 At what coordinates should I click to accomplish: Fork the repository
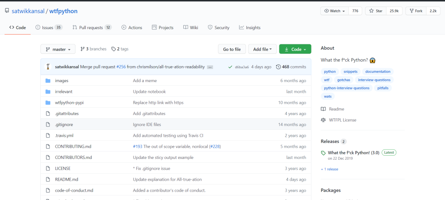[416, 11]
